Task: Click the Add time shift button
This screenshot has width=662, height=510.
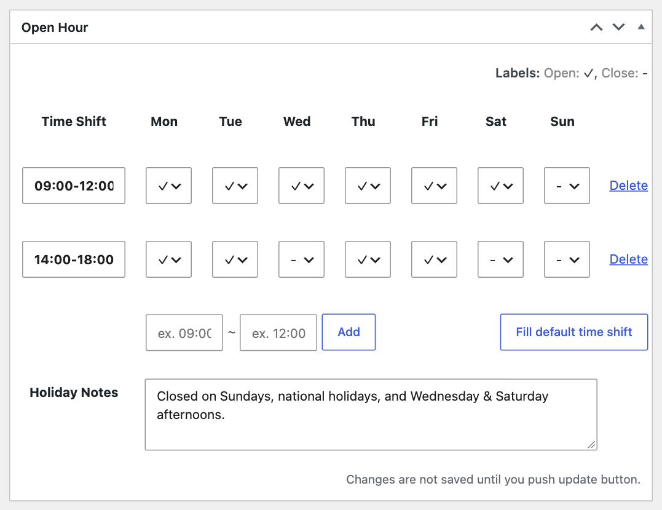Action: [349, 332]
